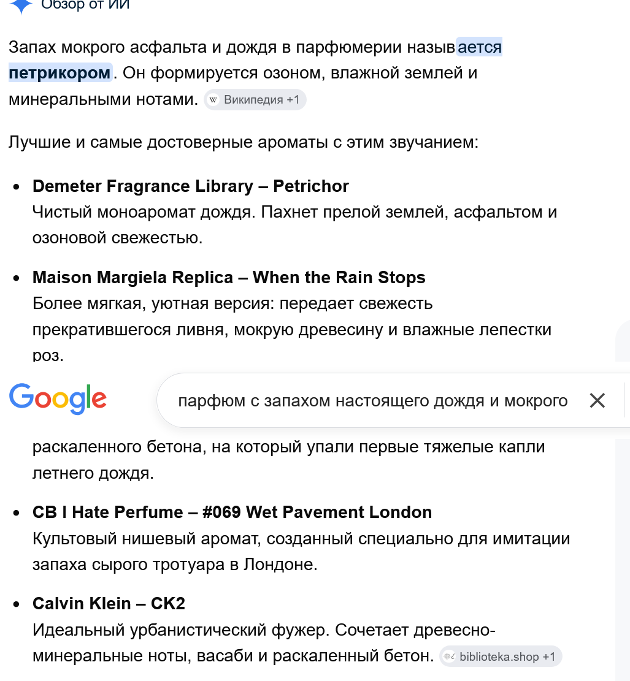The image size is (630, 681).
Task: Click the "Calvin Klein – CK2" heading
Action: click(109, 603)
